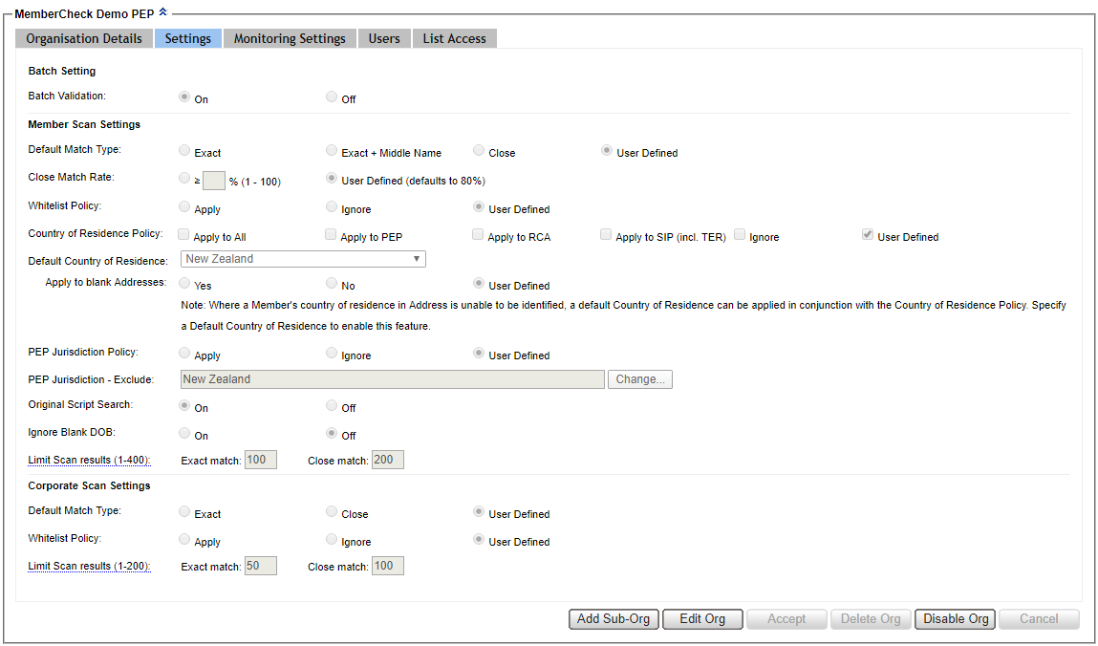Select the percentage Close Match Rate radio
The height and width of the screenshot is (646, 1098).
[x=184, y=179]
